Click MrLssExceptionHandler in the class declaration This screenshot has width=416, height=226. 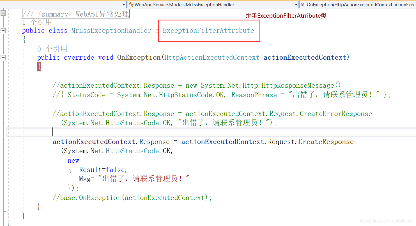pyautogui.click(x=111, y=31)
